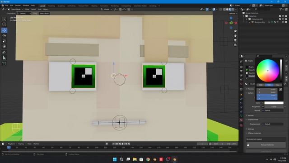Activate the Transform tool
The image size is (289, 163).
coord(4,46)
